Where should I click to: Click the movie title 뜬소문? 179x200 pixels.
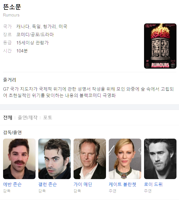(x=12, y=7)
